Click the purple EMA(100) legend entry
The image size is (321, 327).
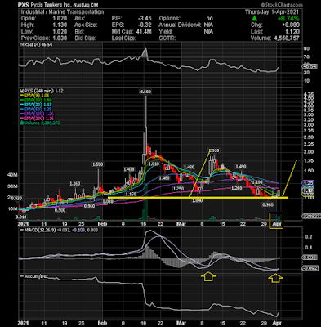37,114
